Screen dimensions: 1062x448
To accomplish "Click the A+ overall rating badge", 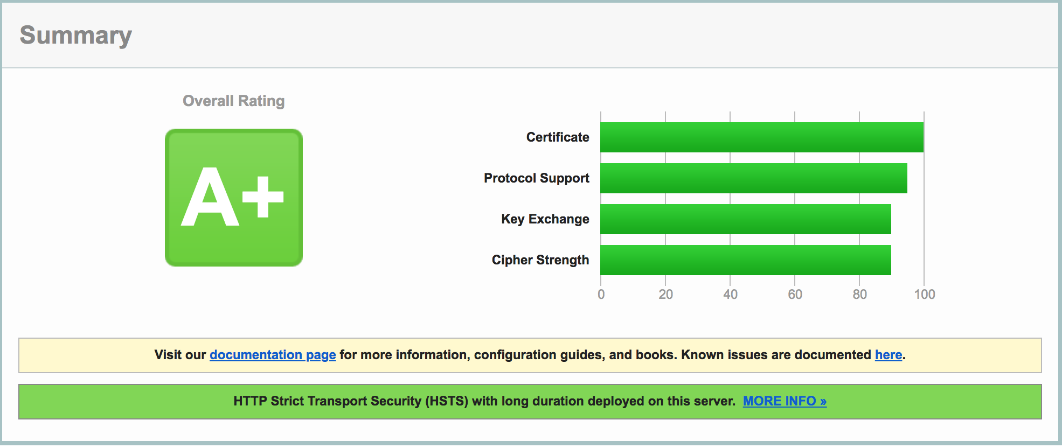I will click(x=233, y=198).
